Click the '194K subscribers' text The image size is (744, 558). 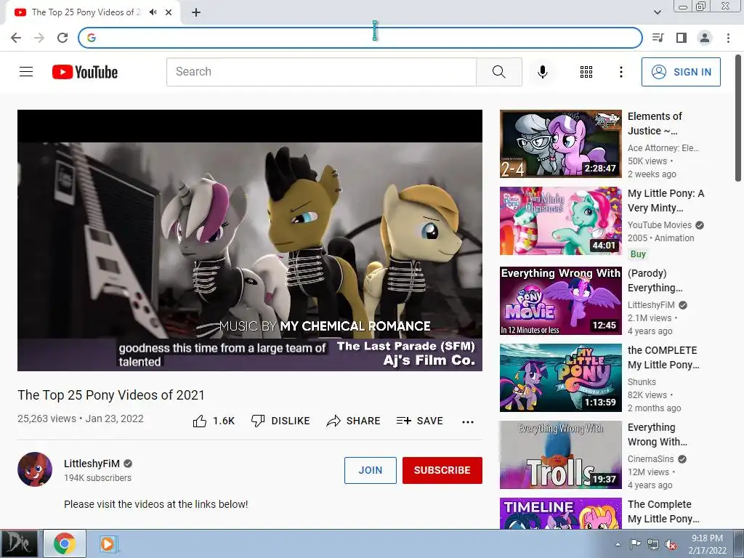coord(98,478)
